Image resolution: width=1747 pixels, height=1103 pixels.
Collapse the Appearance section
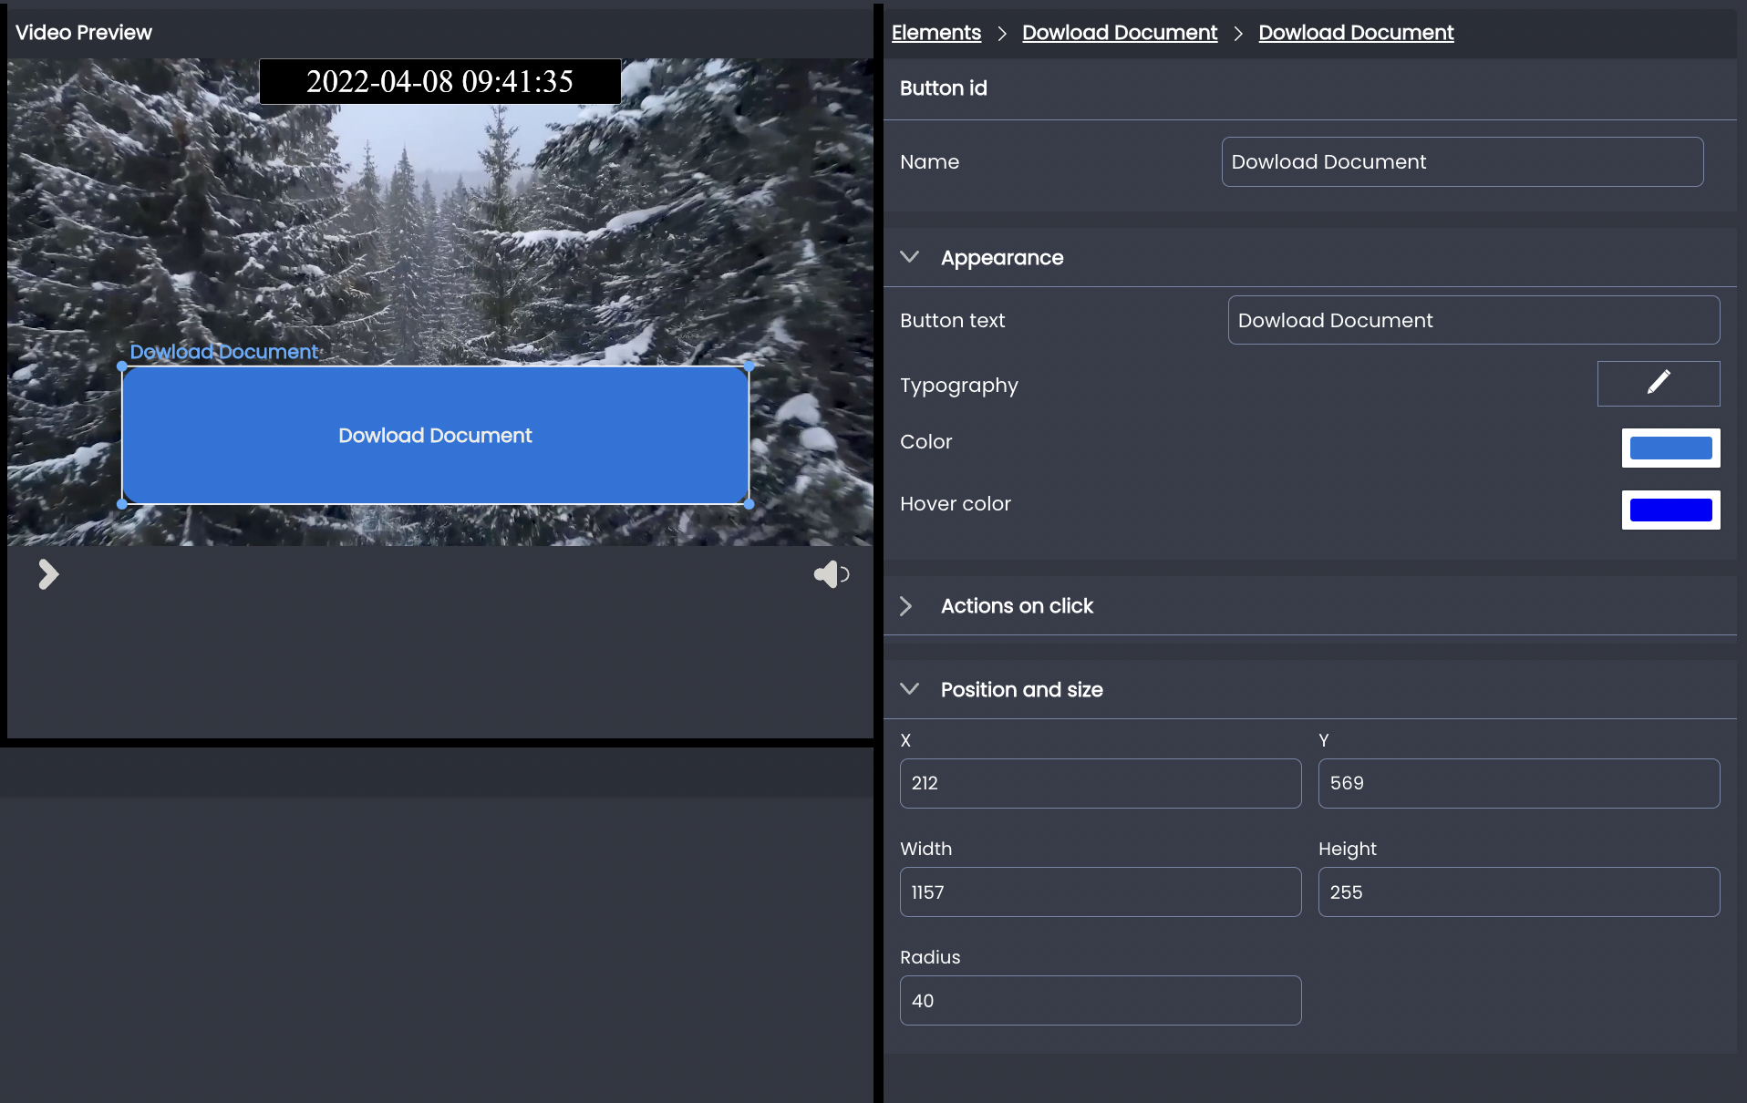[909, 257]
